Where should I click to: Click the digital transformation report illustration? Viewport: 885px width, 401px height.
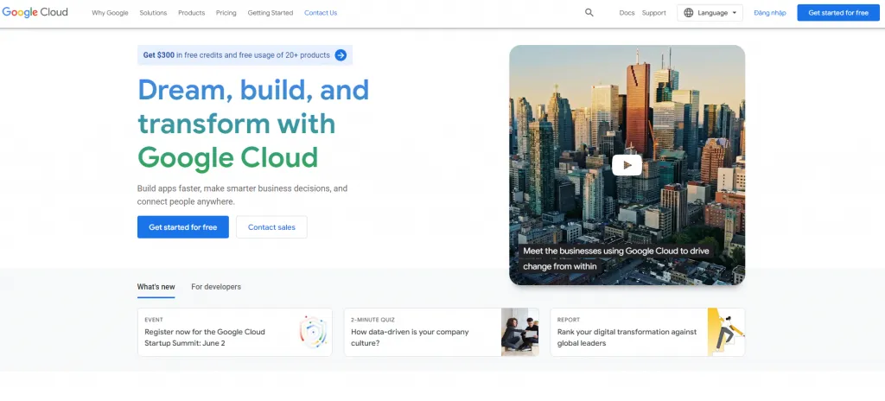click(x=725, y=332)
